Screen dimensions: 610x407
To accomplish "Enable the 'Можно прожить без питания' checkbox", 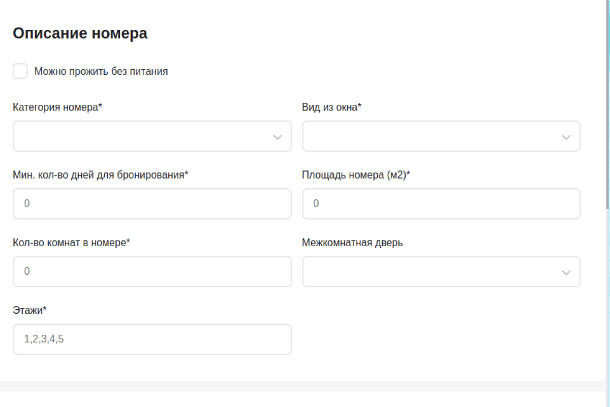I will (20, 71).
